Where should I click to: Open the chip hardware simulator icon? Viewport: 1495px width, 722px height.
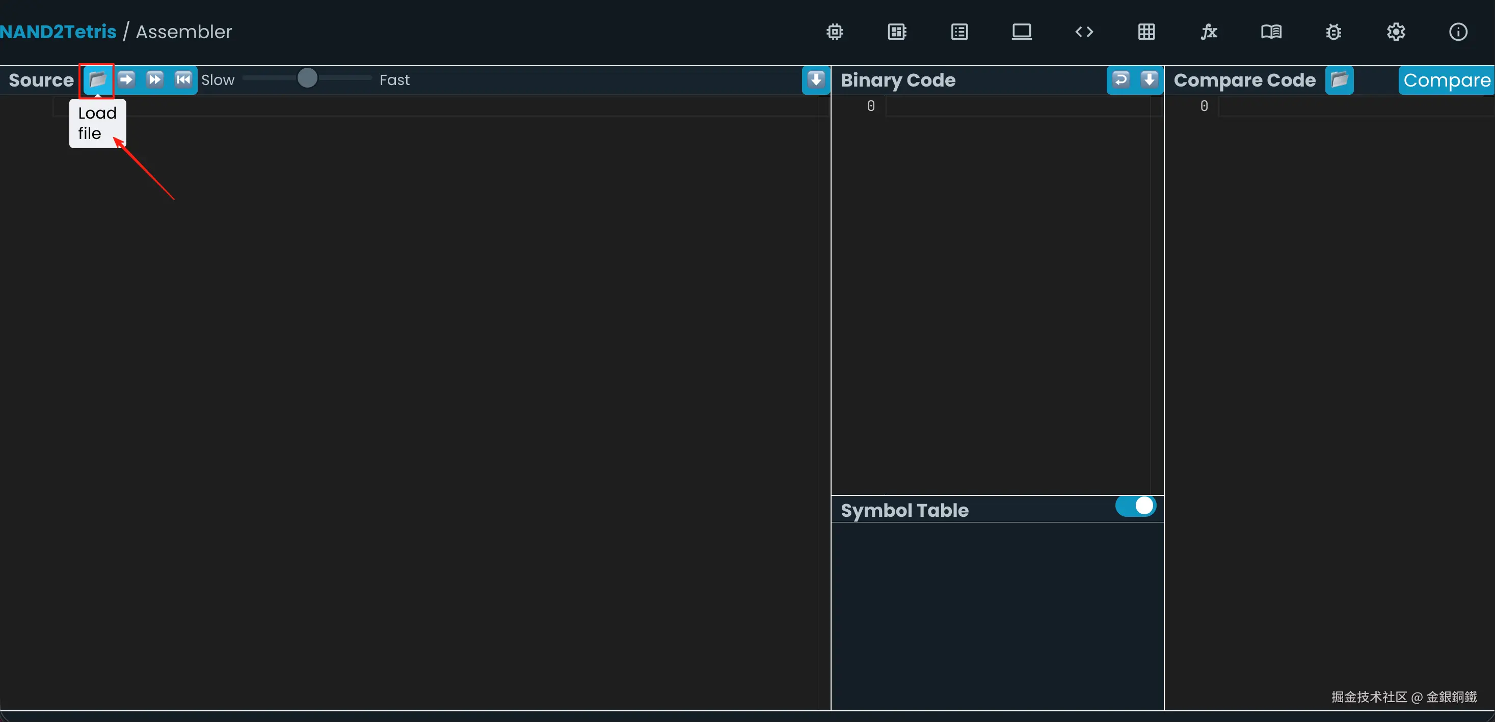point(835,32)
